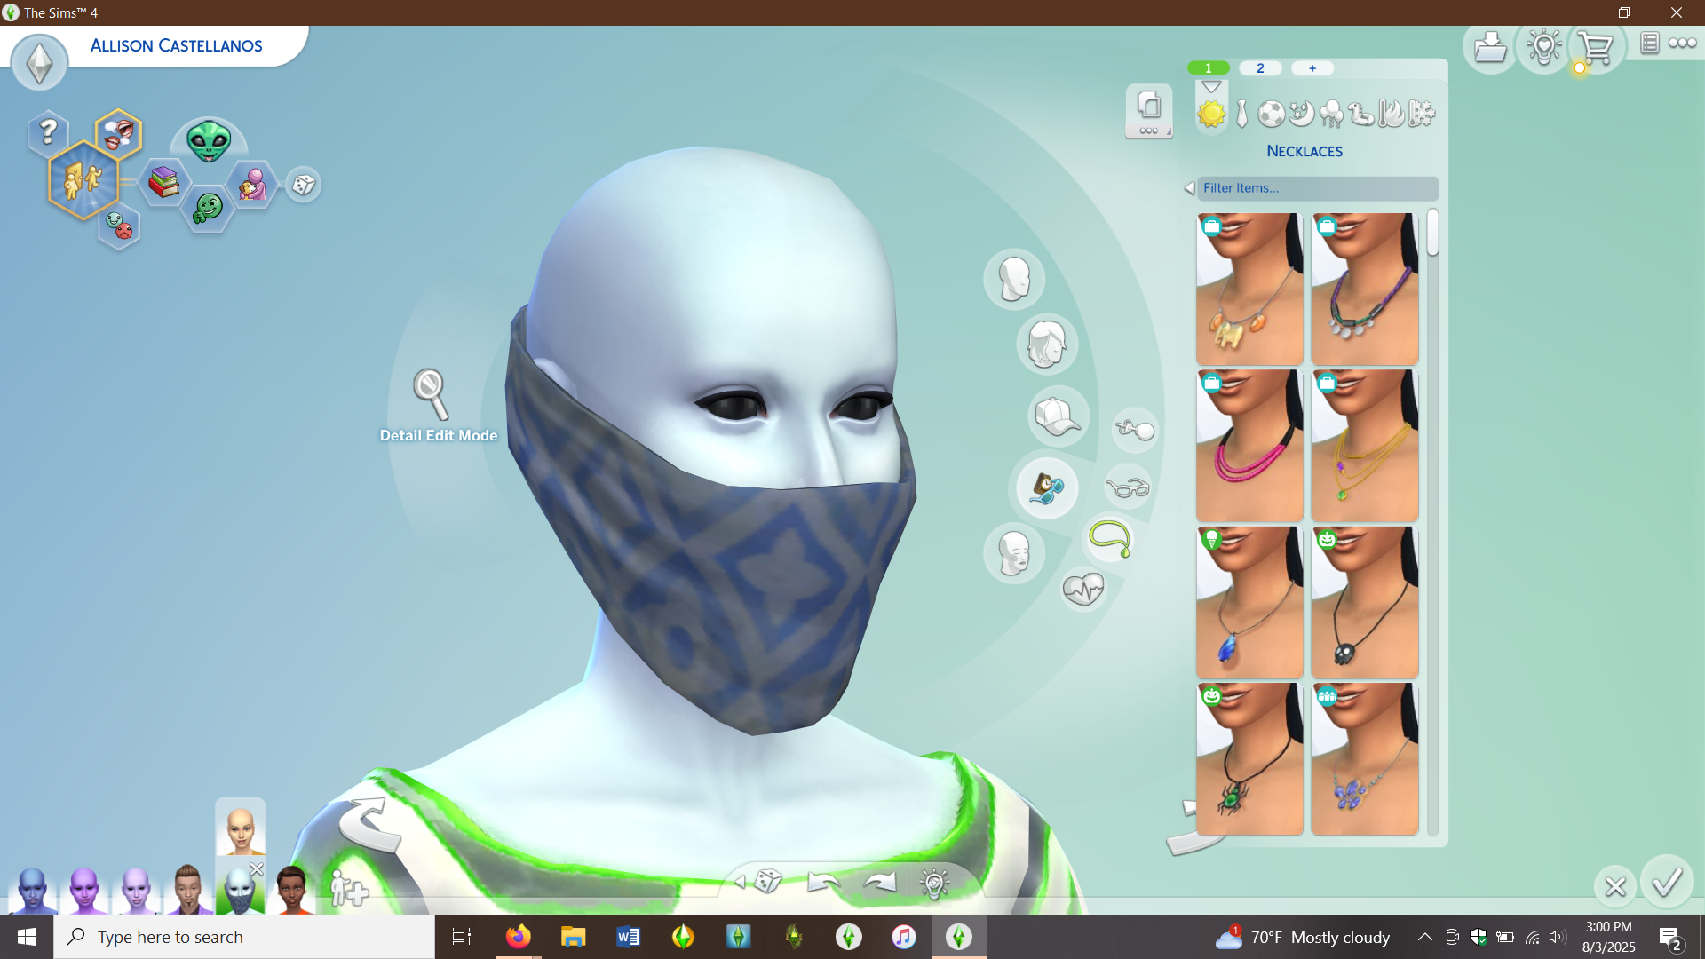Cancel with the X button bottom right
This screenshot has height=959, width=1705.
tap(1615, 886)
